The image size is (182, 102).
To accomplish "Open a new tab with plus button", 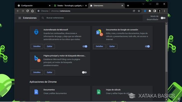I will [x=128, y=6].
